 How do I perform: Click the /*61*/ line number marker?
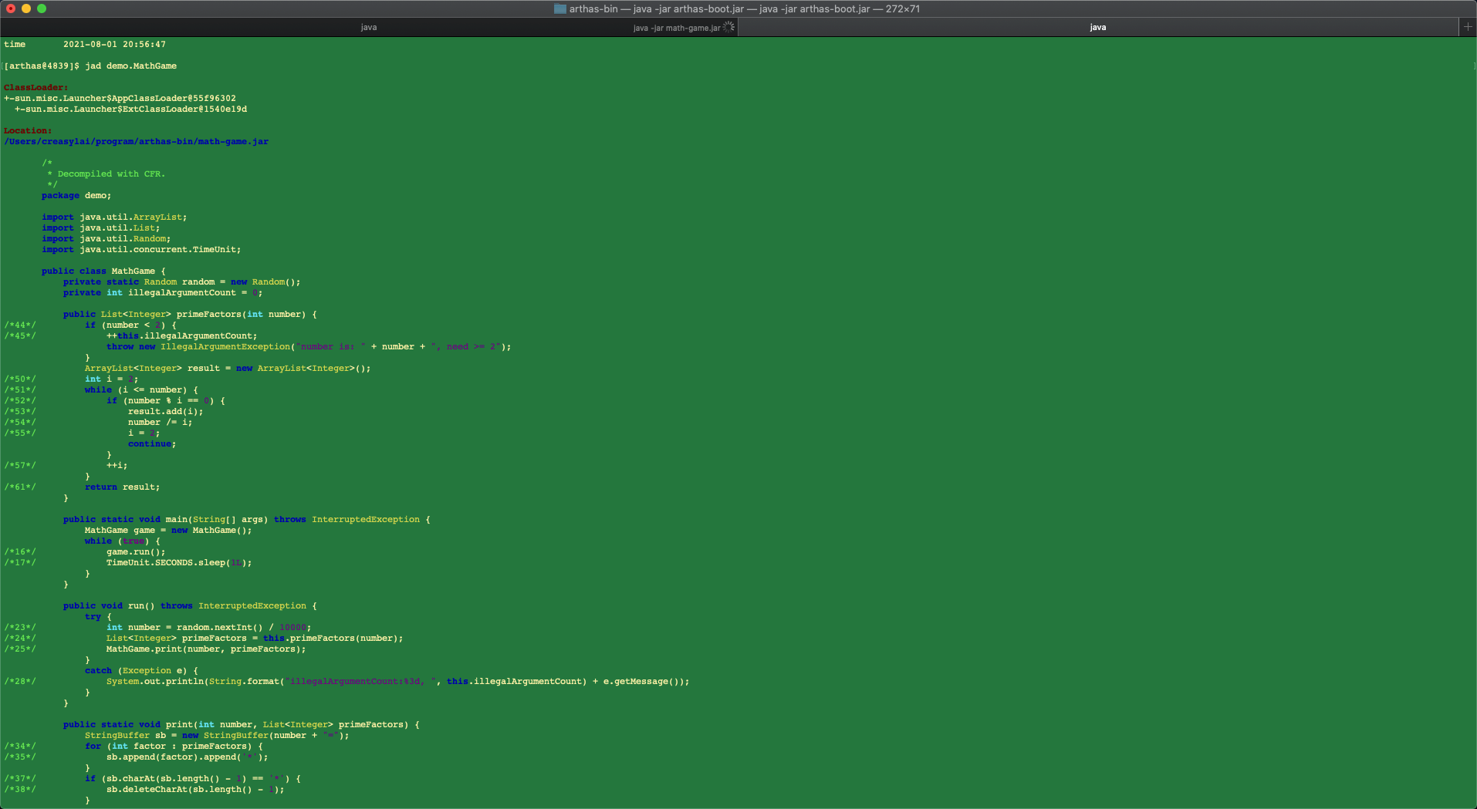point(20,487)
